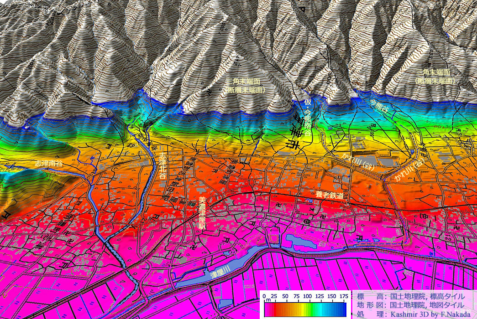Select the 津屋川 river label
The image size is (477, 319).
click(218, 273)
